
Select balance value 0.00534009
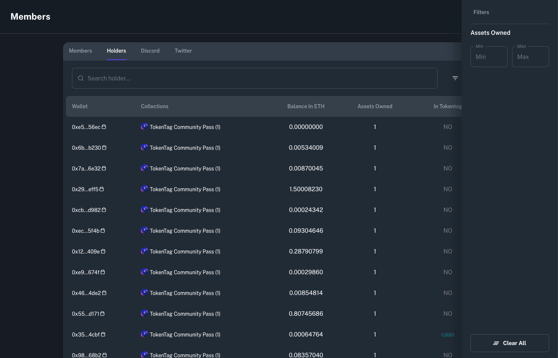[306, 147]
